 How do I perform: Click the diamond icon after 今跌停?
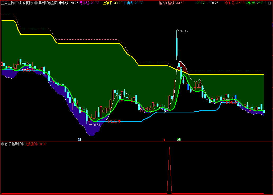pos(265,3)
